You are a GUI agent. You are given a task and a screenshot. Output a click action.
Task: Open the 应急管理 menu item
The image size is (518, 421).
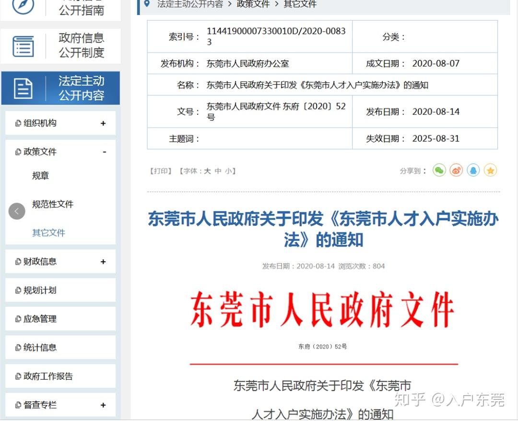point(40,319)
